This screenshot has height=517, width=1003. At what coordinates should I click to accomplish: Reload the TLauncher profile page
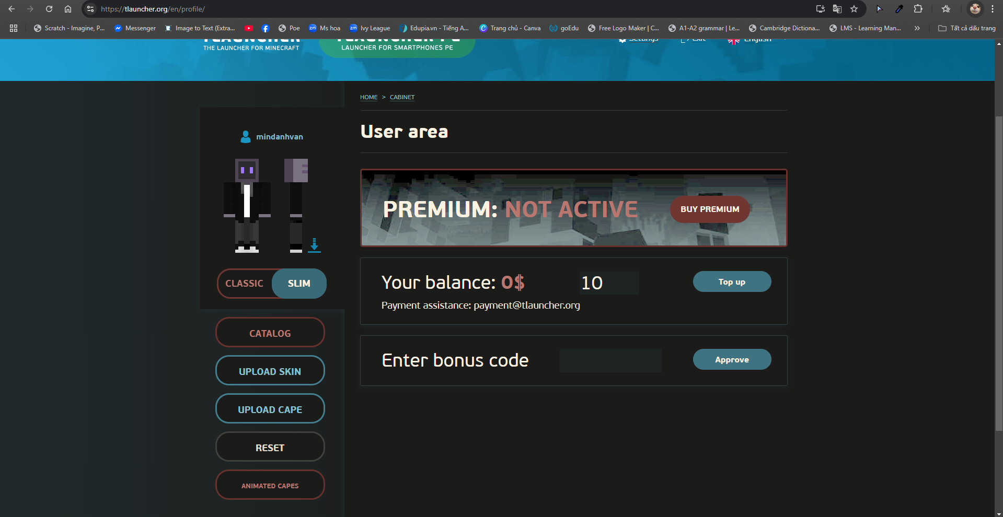click(49, 9)
